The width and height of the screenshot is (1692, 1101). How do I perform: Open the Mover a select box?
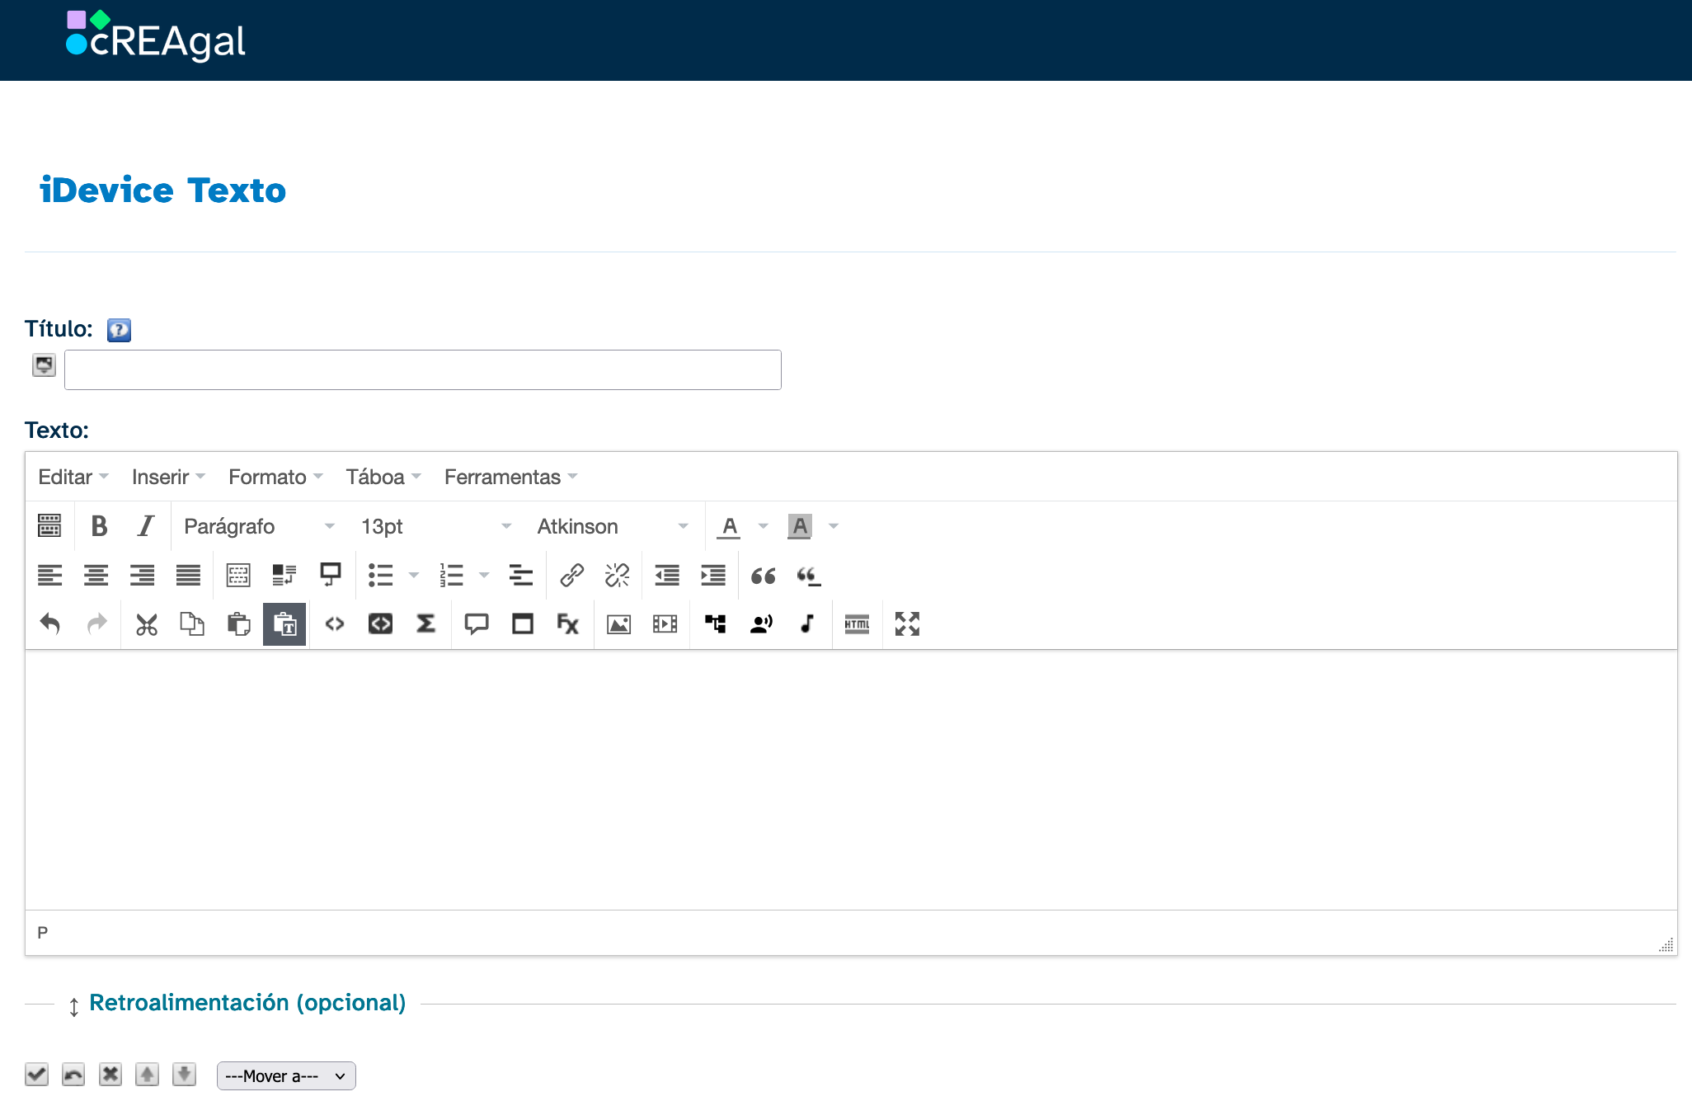(x=286, y=1076)
